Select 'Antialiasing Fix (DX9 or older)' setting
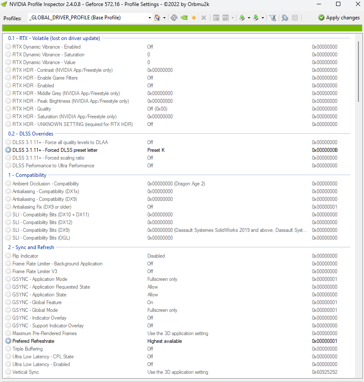The image size is (364, 382). (42, 207)
